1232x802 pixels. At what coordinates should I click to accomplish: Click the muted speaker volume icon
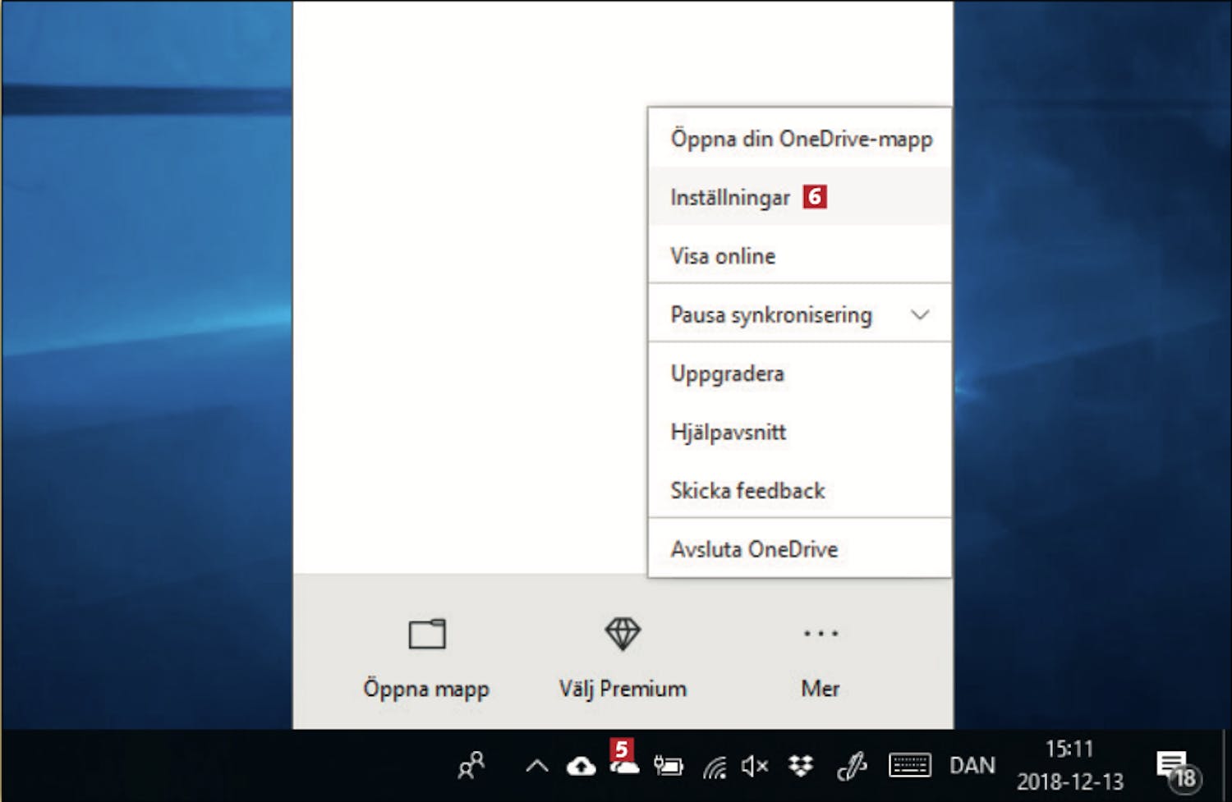tap(755, 767)
